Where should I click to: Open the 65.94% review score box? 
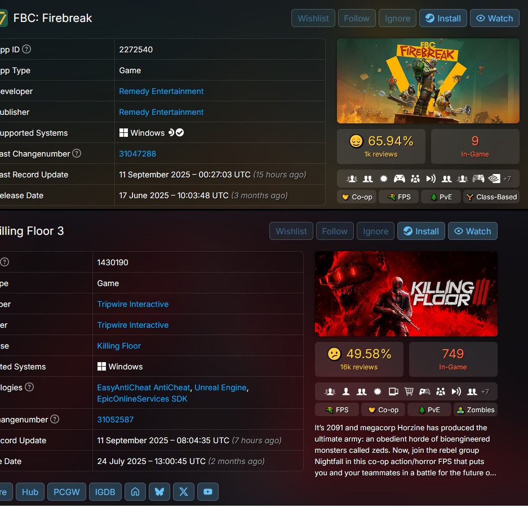click(x=381, y=146)
